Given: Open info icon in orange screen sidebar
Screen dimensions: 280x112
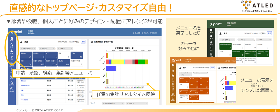Looking at the screenshot, I should point(173,90).
